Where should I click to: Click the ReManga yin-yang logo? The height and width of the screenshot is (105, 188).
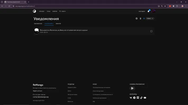pyautogui.click(x=34, y=11)
